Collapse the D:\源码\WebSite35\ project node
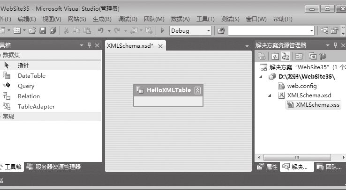Screen dimensions: 346x190 (x=261, y=77)
